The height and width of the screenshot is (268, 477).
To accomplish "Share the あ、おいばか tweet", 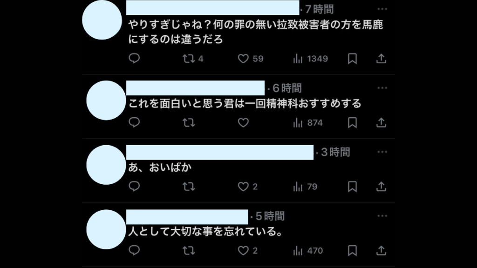I will pos(381,186).
